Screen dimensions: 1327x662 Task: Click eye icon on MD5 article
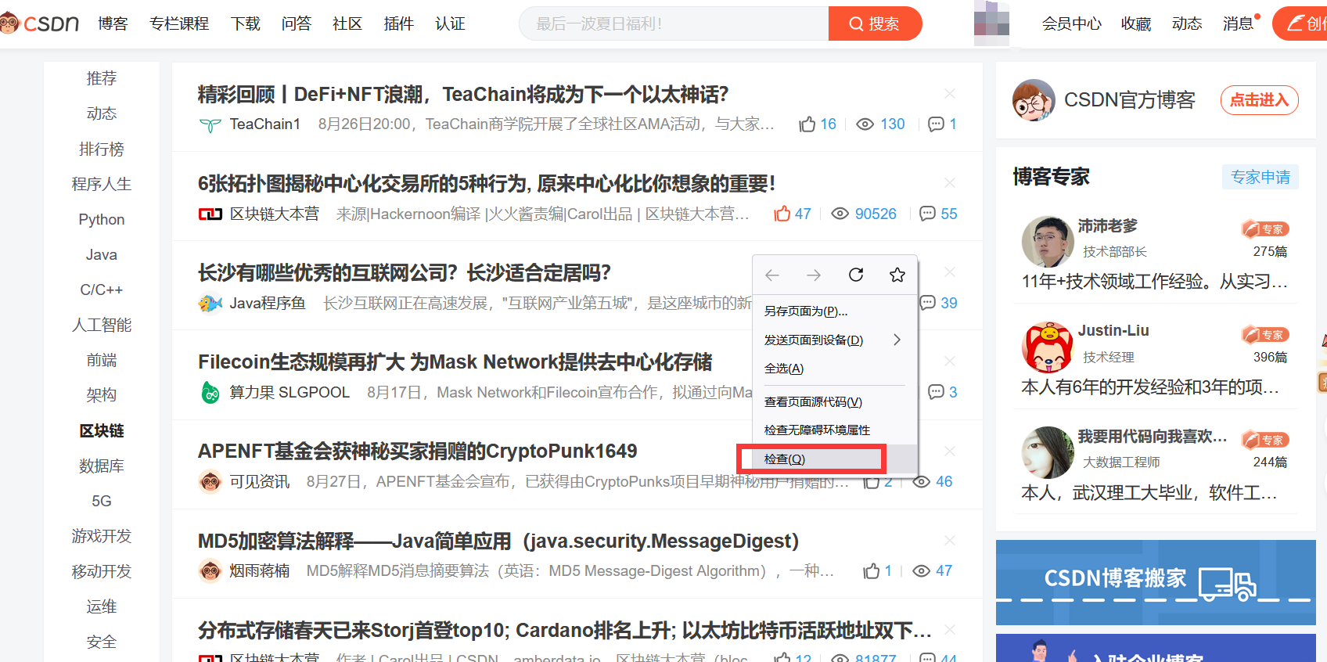[922, 570]
